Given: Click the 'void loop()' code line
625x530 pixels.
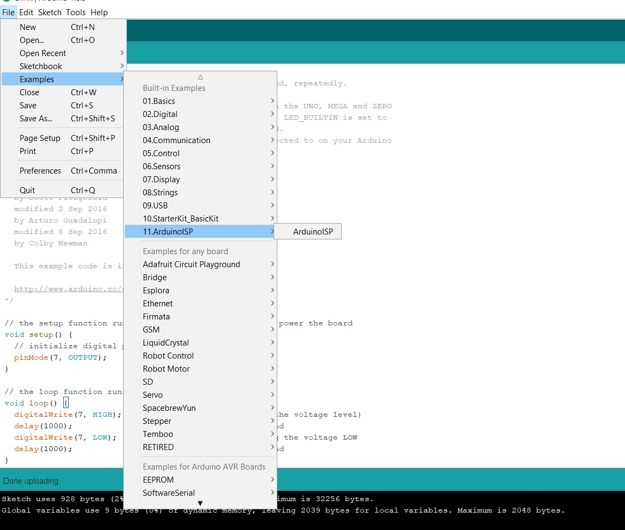Looking at the screenshot, I should pyautogui.click(x=37, y=403).
